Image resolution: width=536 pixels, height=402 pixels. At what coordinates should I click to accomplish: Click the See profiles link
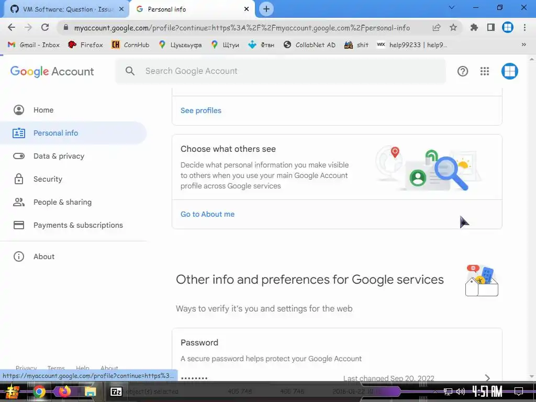[200, 110]
